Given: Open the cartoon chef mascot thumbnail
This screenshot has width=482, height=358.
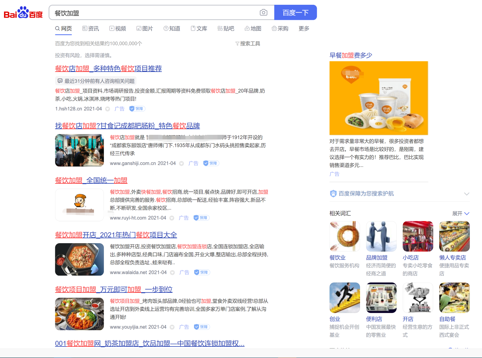Looking at the screenshot, I should (x=79, y=205).
